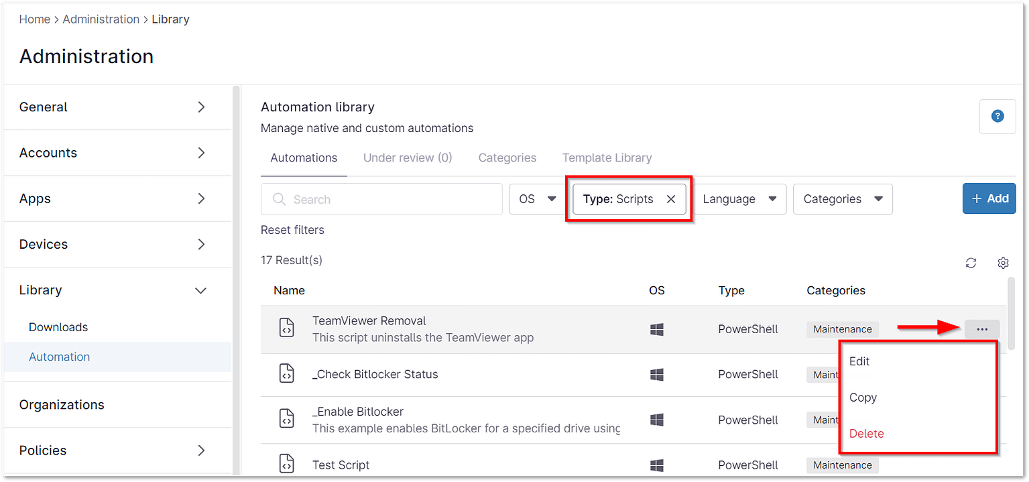Click the Add button

pyautogui.click(x=989, y=198)
